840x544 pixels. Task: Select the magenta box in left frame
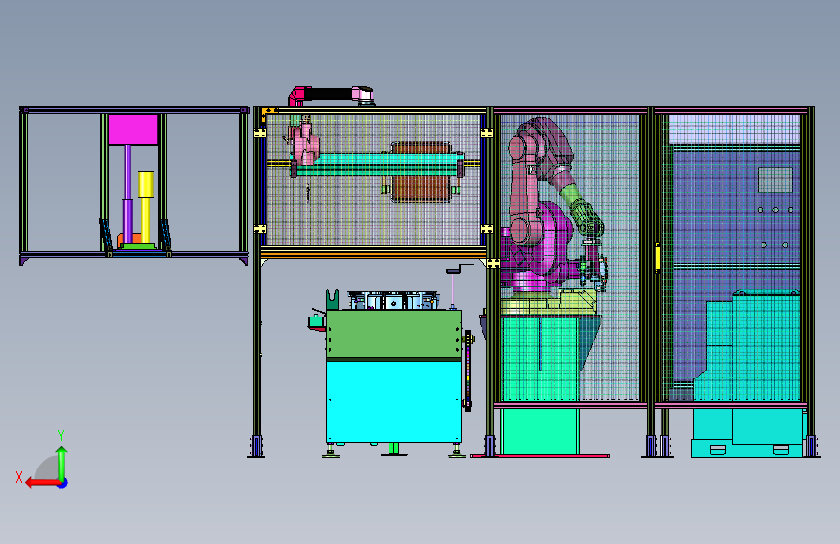133,130
